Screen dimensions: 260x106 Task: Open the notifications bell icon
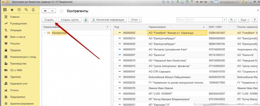click(x=33, y=10)
